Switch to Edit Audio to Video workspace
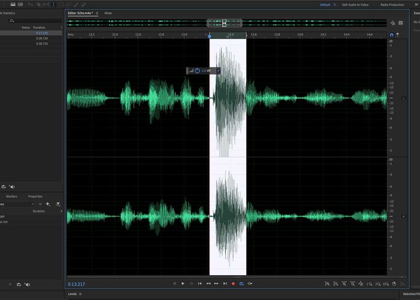This screenshot has width=420, height=300. (355, 5)
